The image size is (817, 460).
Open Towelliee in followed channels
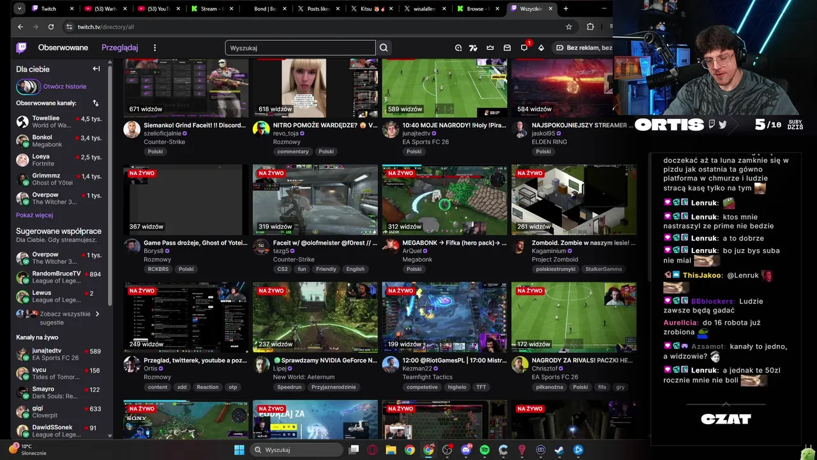[59, 121]
